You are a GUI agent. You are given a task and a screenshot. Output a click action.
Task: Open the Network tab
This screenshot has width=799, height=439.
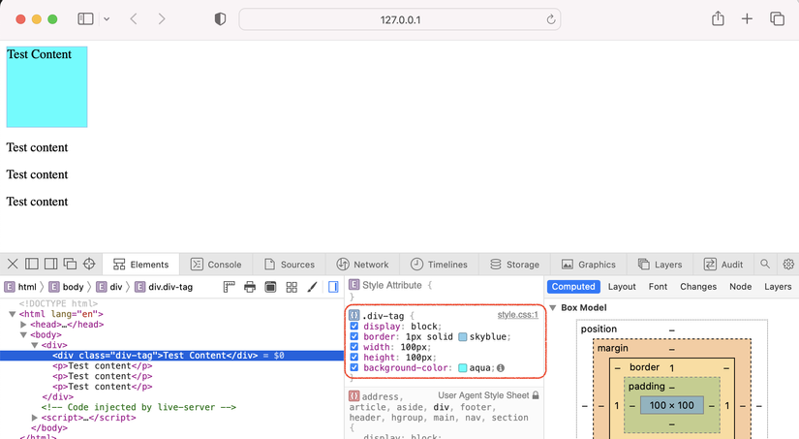[x=362, y=265]
